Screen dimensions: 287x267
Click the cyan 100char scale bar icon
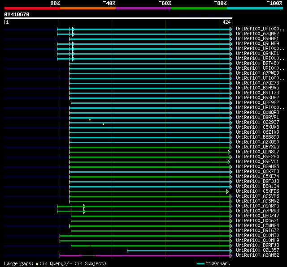(x=201, y=263)
